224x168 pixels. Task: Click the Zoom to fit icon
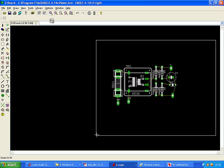pos(51,13)
